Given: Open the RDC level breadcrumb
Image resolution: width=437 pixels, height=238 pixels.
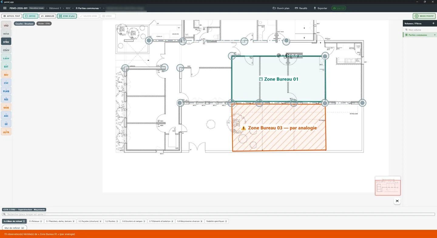Looking at the screenshot, I should [68, 8].
